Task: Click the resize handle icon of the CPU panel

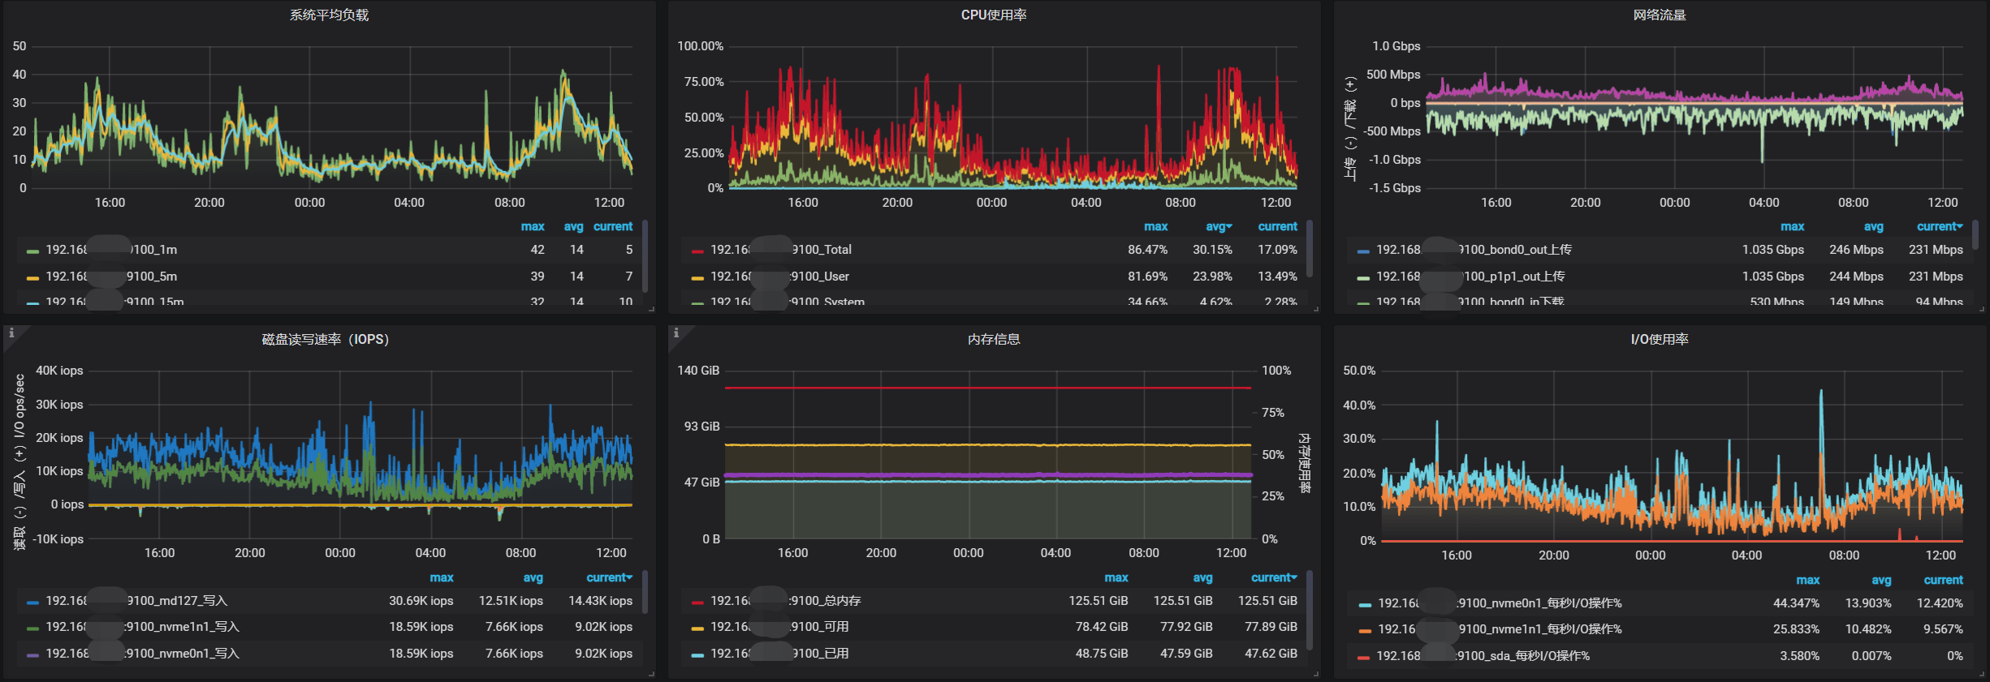Action: 1315,309
